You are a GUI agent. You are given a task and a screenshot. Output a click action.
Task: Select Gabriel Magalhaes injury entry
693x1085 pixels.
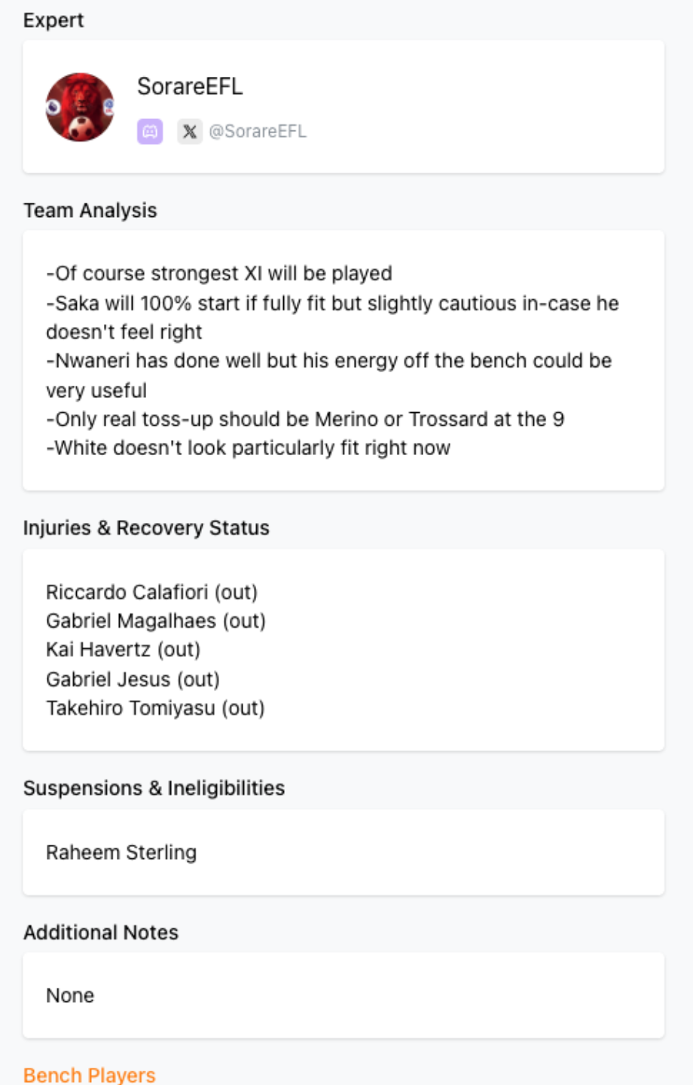(x=157, y=621)
